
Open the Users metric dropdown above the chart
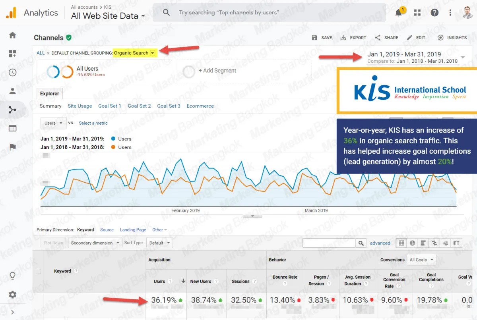coord(53,123)
